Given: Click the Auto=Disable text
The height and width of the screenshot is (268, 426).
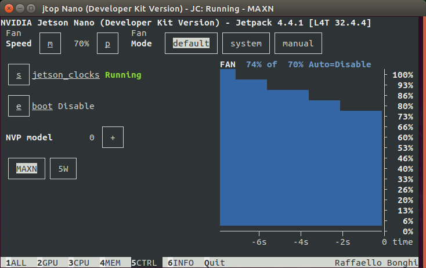Looking at the screenshot, I should tap(340, 64).
